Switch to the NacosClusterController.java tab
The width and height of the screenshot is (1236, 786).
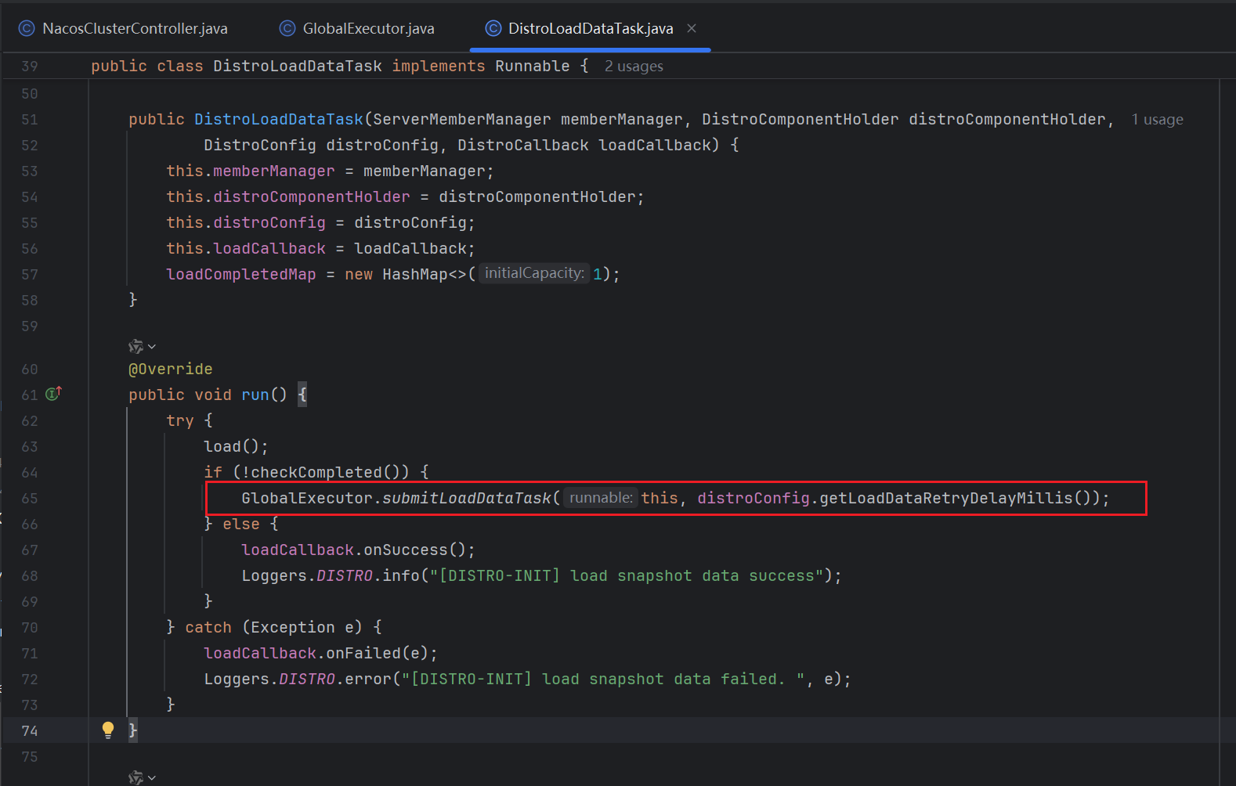tap(135, 28)
